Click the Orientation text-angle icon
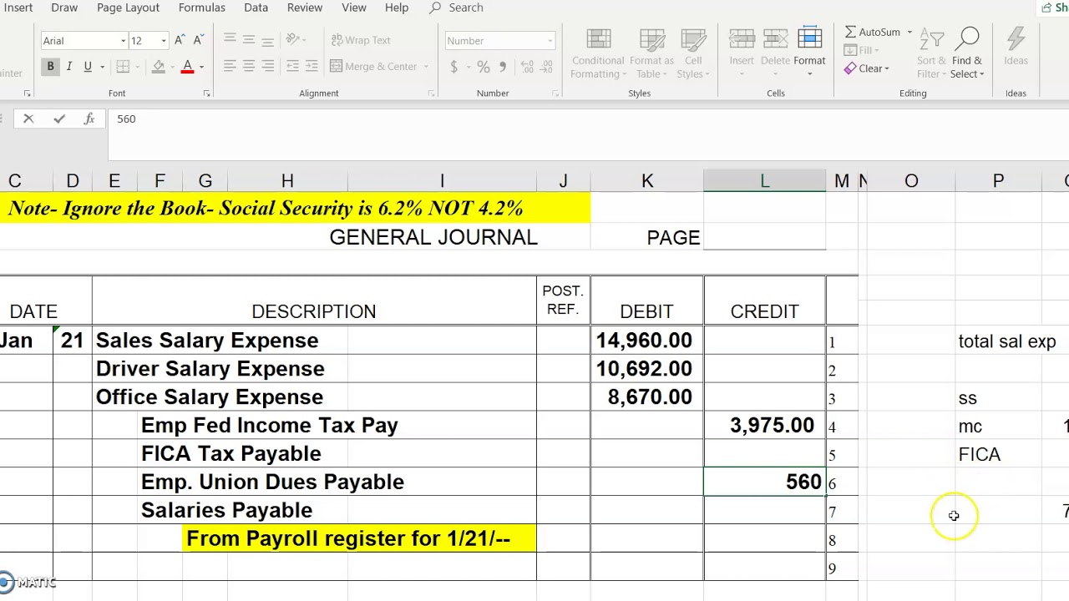The image size is (1069, 601). (x=292, y=40)
